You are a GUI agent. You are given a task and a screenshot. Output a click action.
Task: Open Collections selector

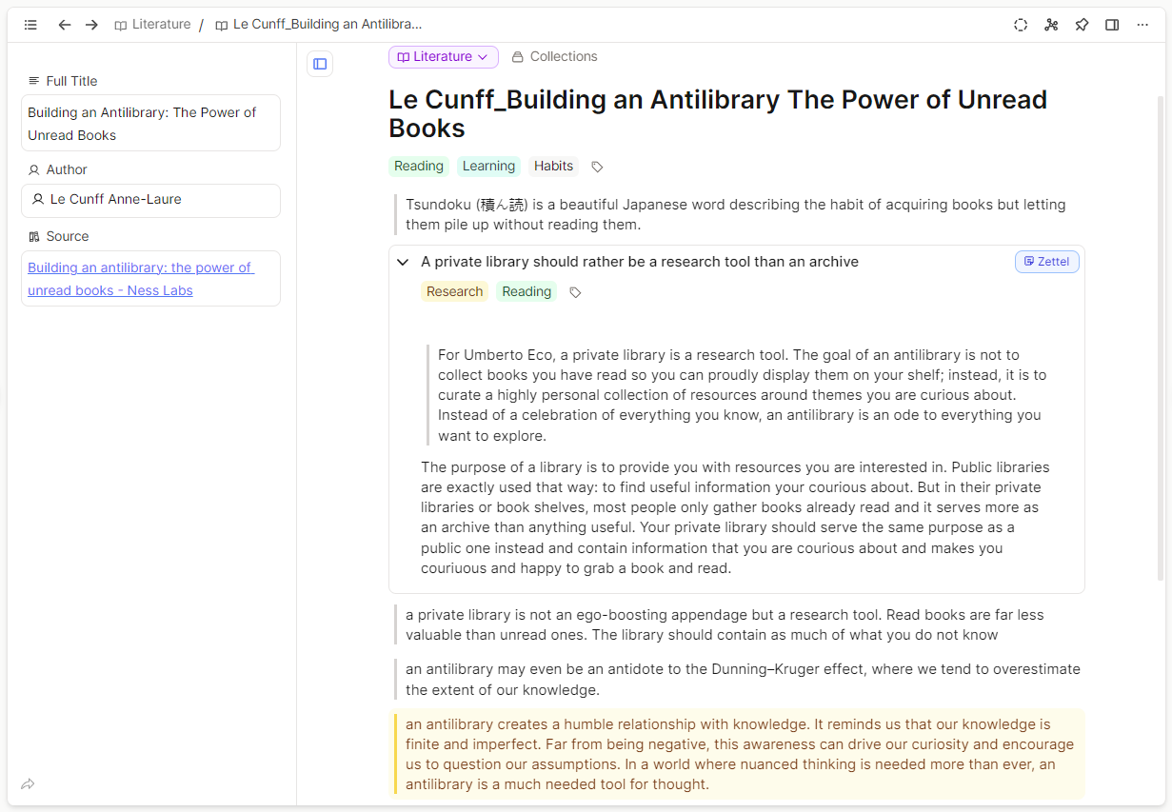[x=554, y=57]
